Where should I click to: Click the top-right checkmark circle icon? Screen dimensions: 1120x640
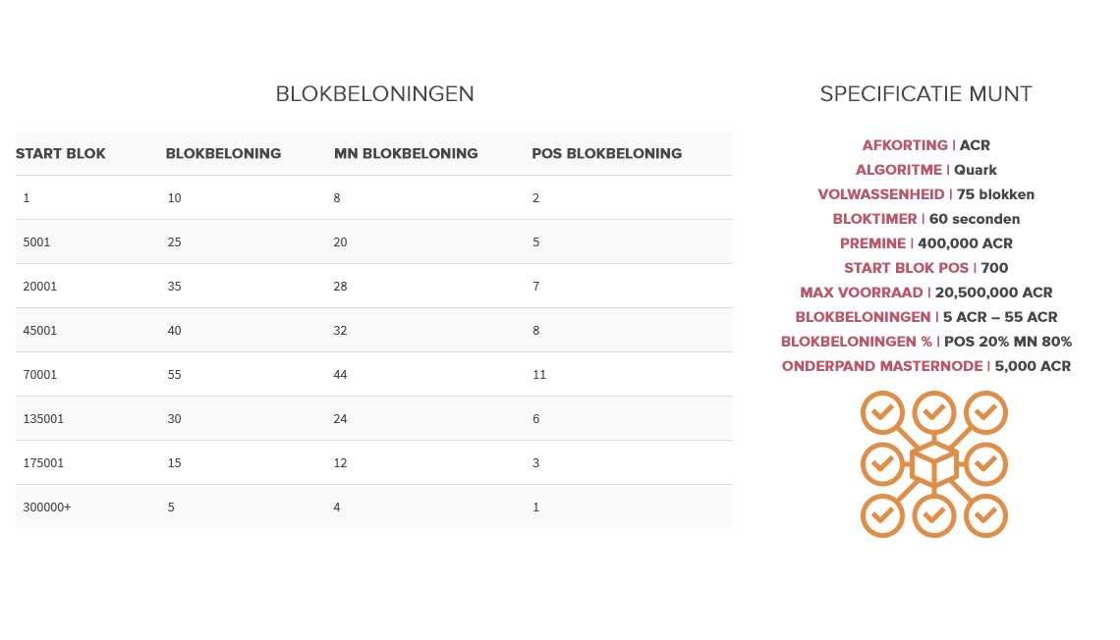click(x=985, y=412)
